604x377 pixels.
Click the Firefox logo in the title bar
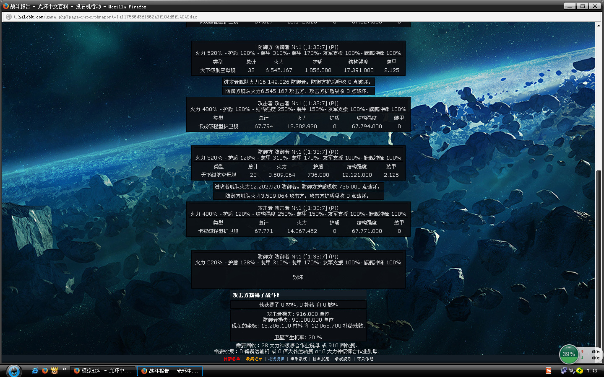[5, 6]
